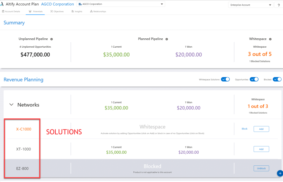Click Networks row $35,000.00 current amount
The image size is (283, 182).
pos(116,108)
